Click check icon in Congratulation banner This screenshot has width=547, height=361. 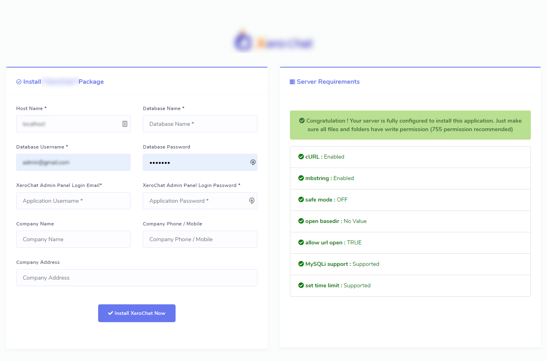[x=302, y=121]
